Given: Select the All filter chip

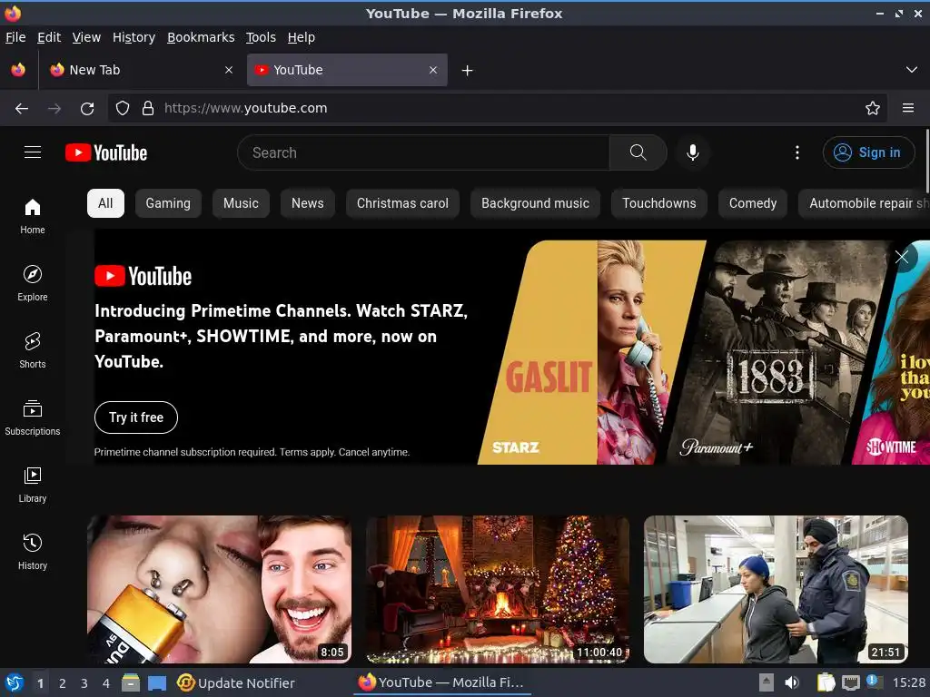Looking at the screenshot, I should [x=105, y=203].
